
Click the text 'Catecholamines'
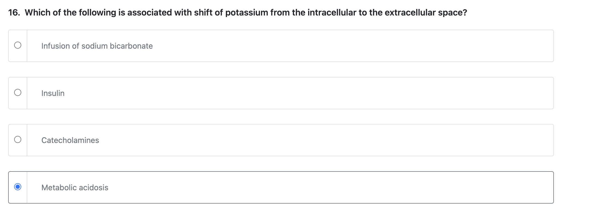pos(70,140)
